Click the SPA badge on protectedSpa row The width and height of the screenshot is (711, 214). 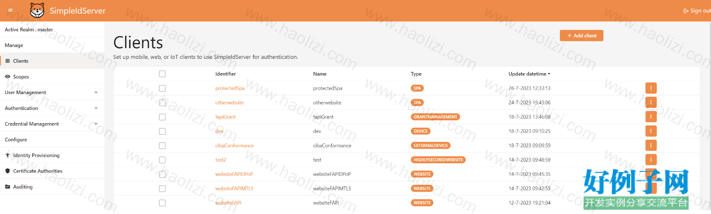417,88
